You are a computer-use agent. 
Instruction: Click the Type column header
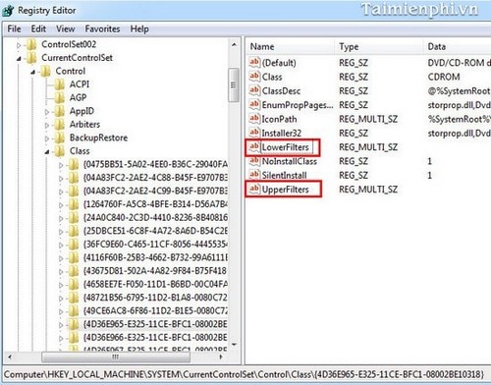(x=379, y=46)
